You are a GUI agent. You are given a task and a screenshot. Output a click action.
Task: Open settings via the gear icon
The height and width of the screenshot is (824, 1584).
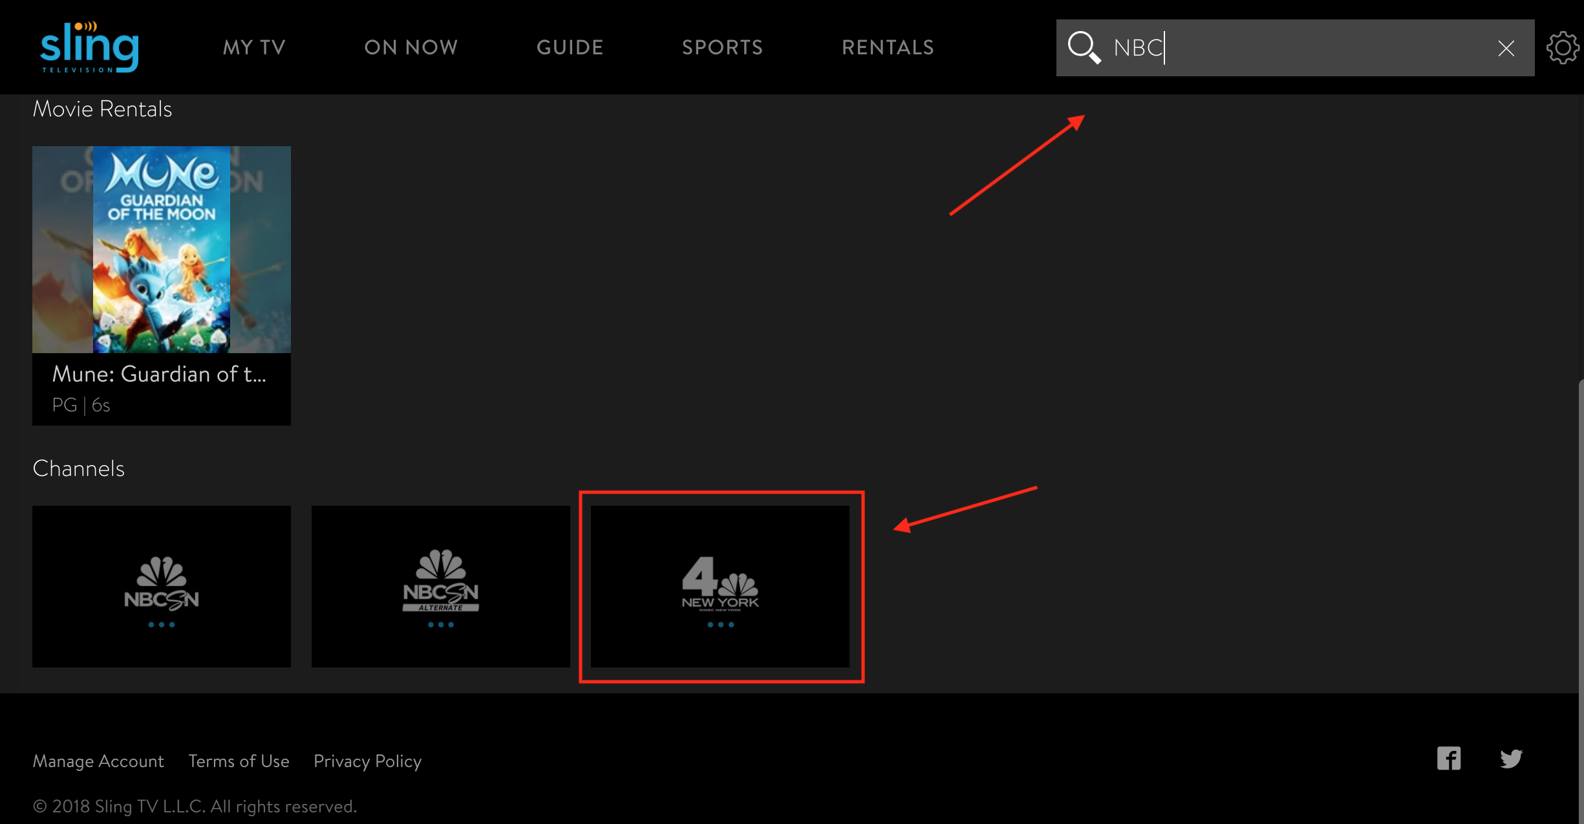click(1563, 48)
